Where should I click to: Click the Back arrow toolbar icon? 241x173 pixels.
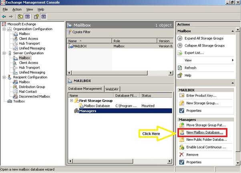pos(4,16)
